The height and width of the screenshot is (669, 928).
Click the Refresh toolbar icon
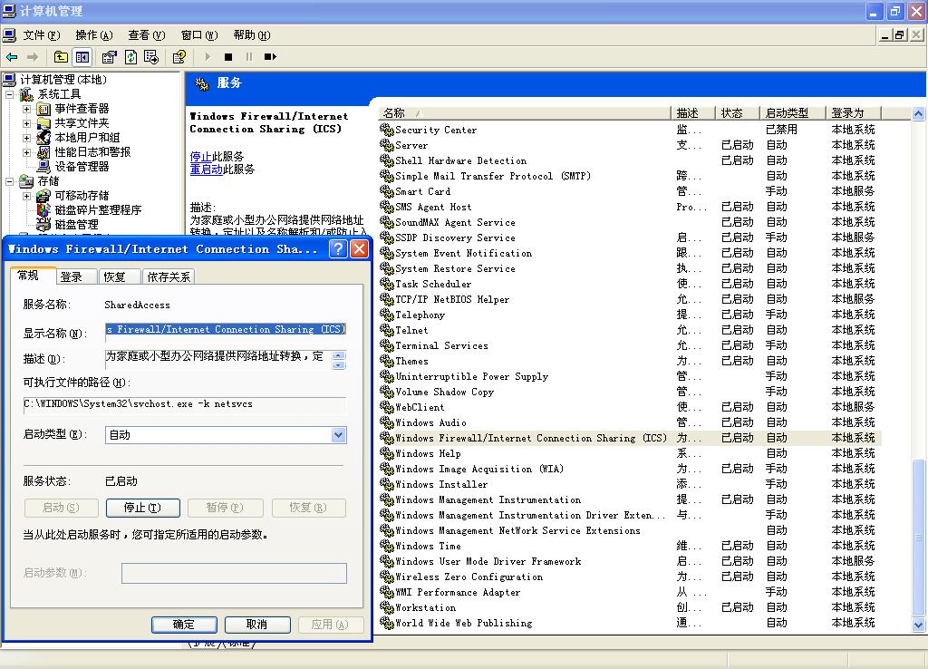[130, 57]
